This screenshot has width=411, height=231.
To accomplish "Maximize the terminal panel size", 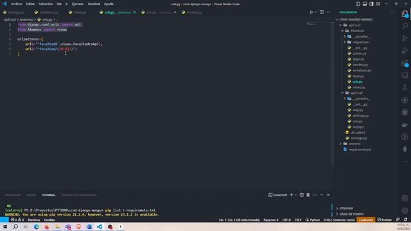I will coord(322,195).
